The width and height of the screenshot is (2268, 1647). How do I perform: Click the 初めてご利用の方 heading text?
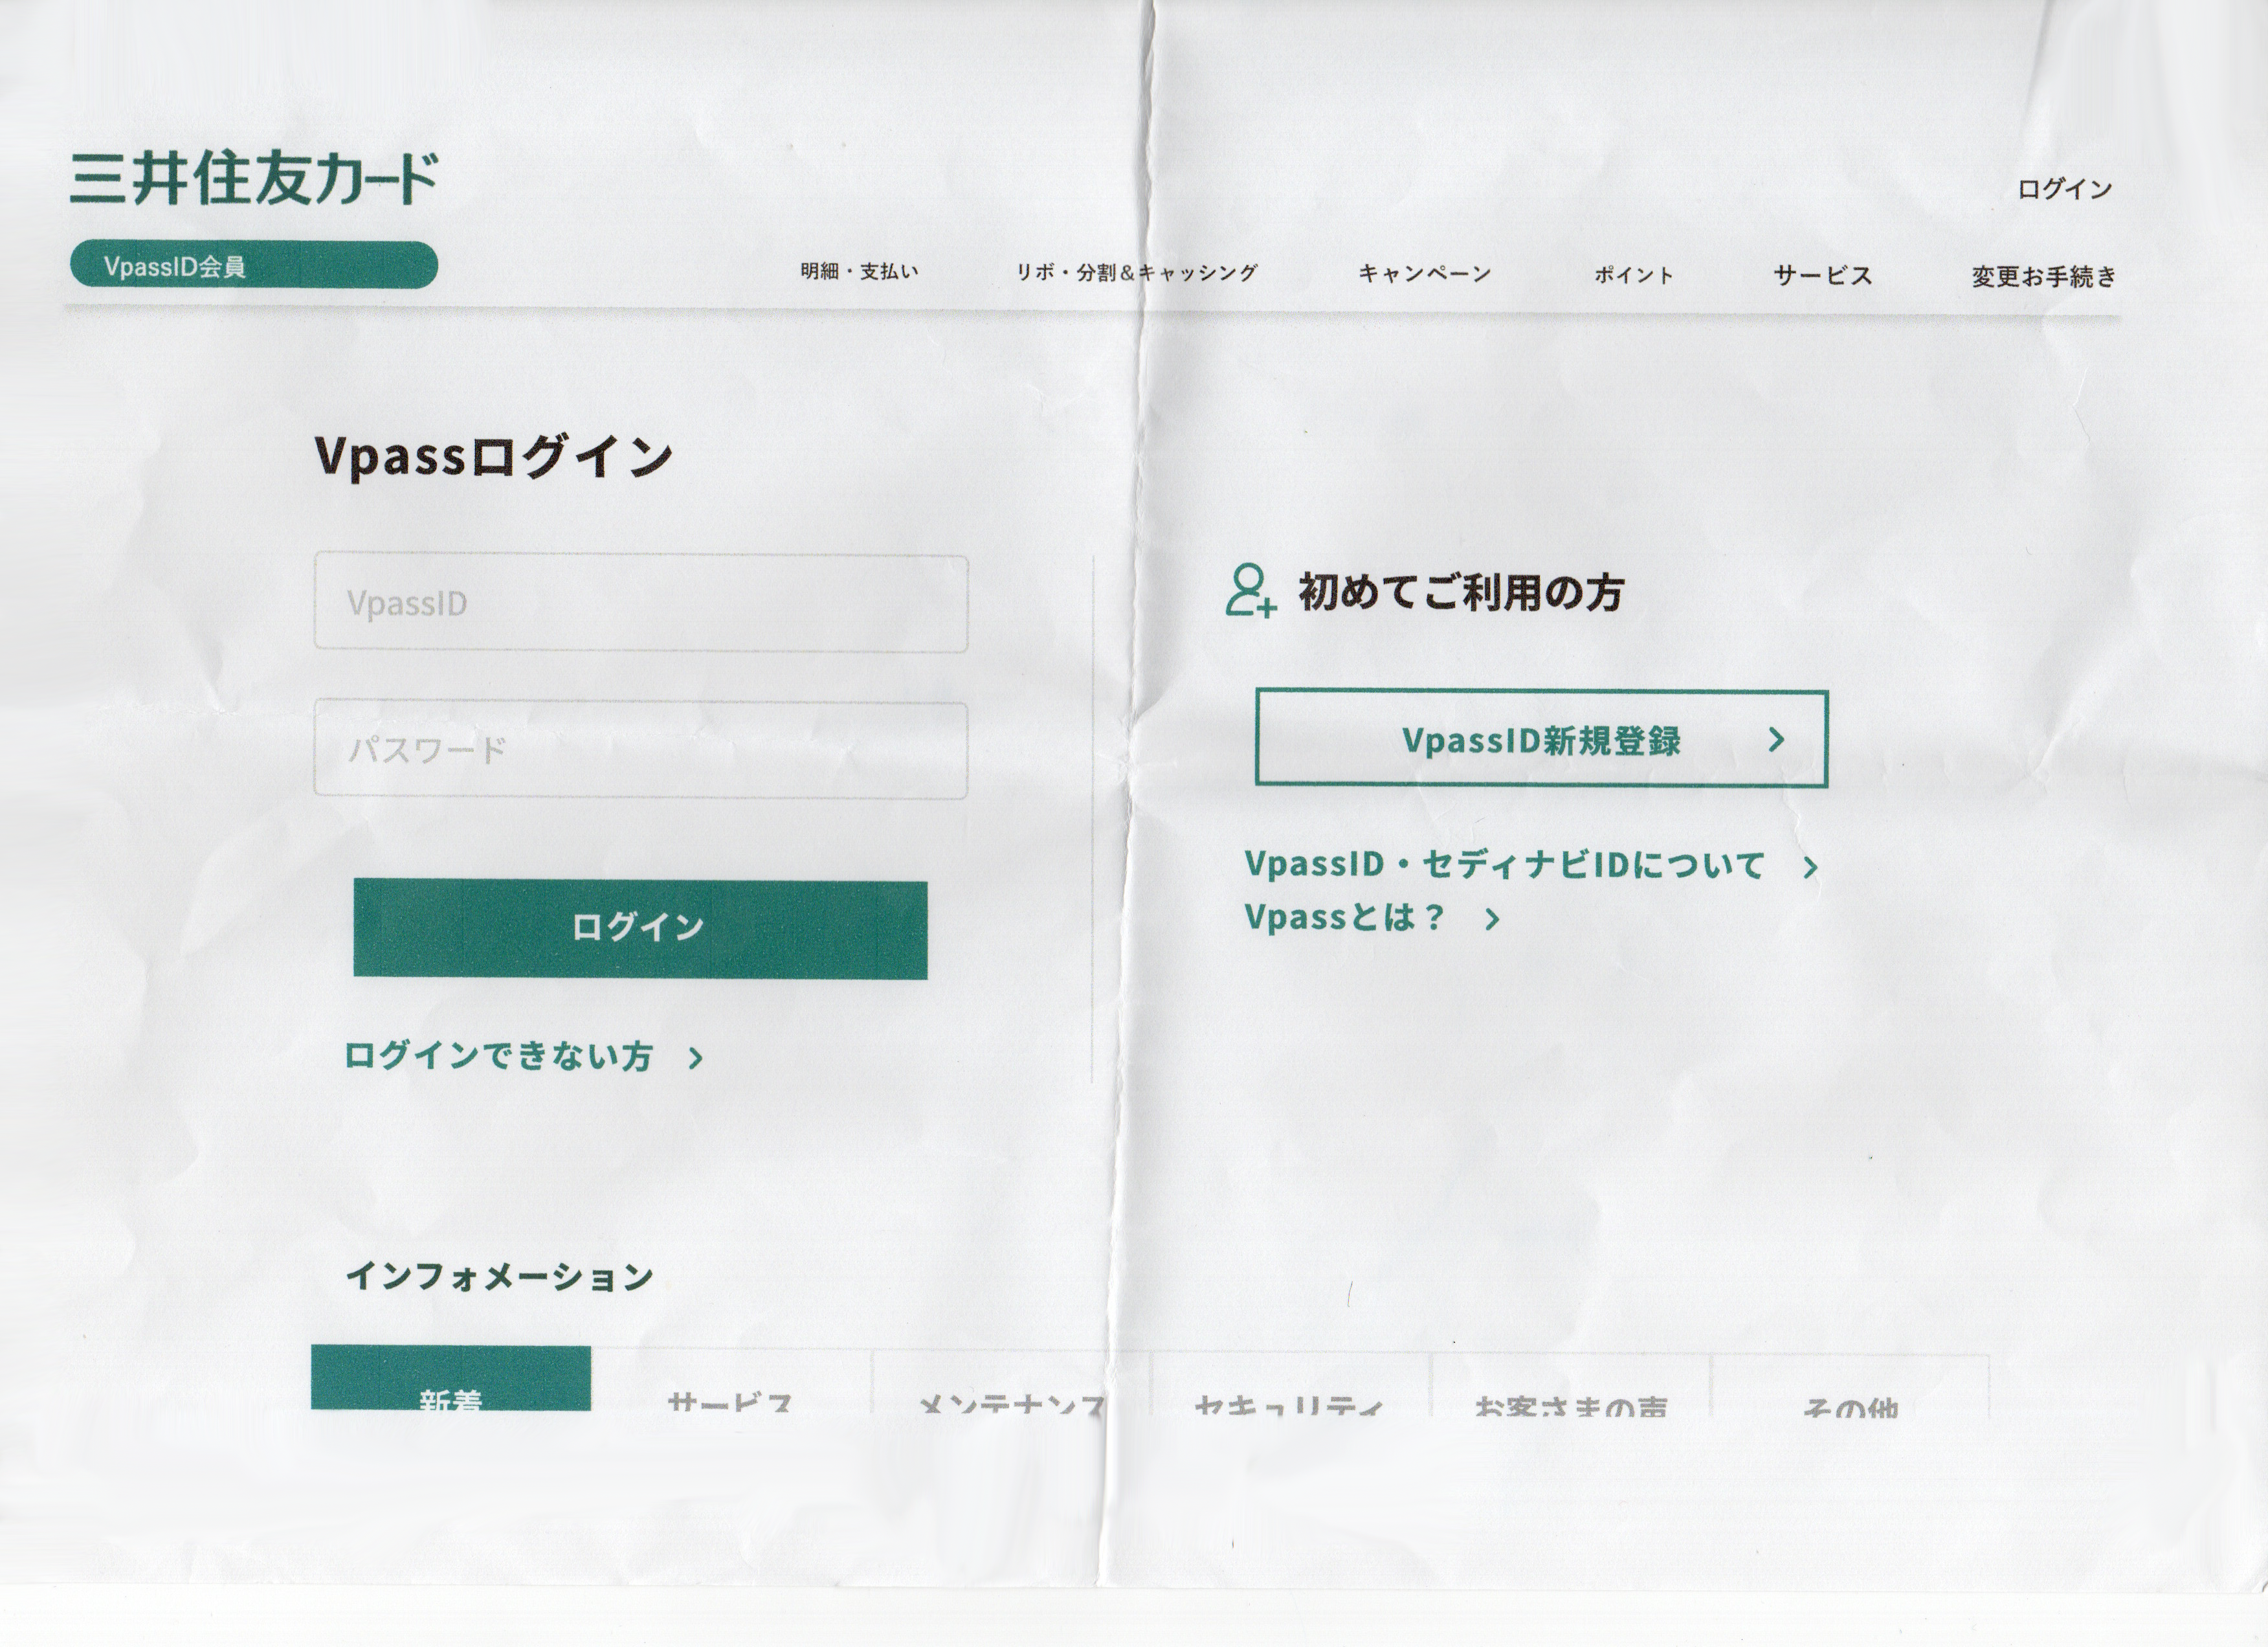click(x=1461, y=592)
